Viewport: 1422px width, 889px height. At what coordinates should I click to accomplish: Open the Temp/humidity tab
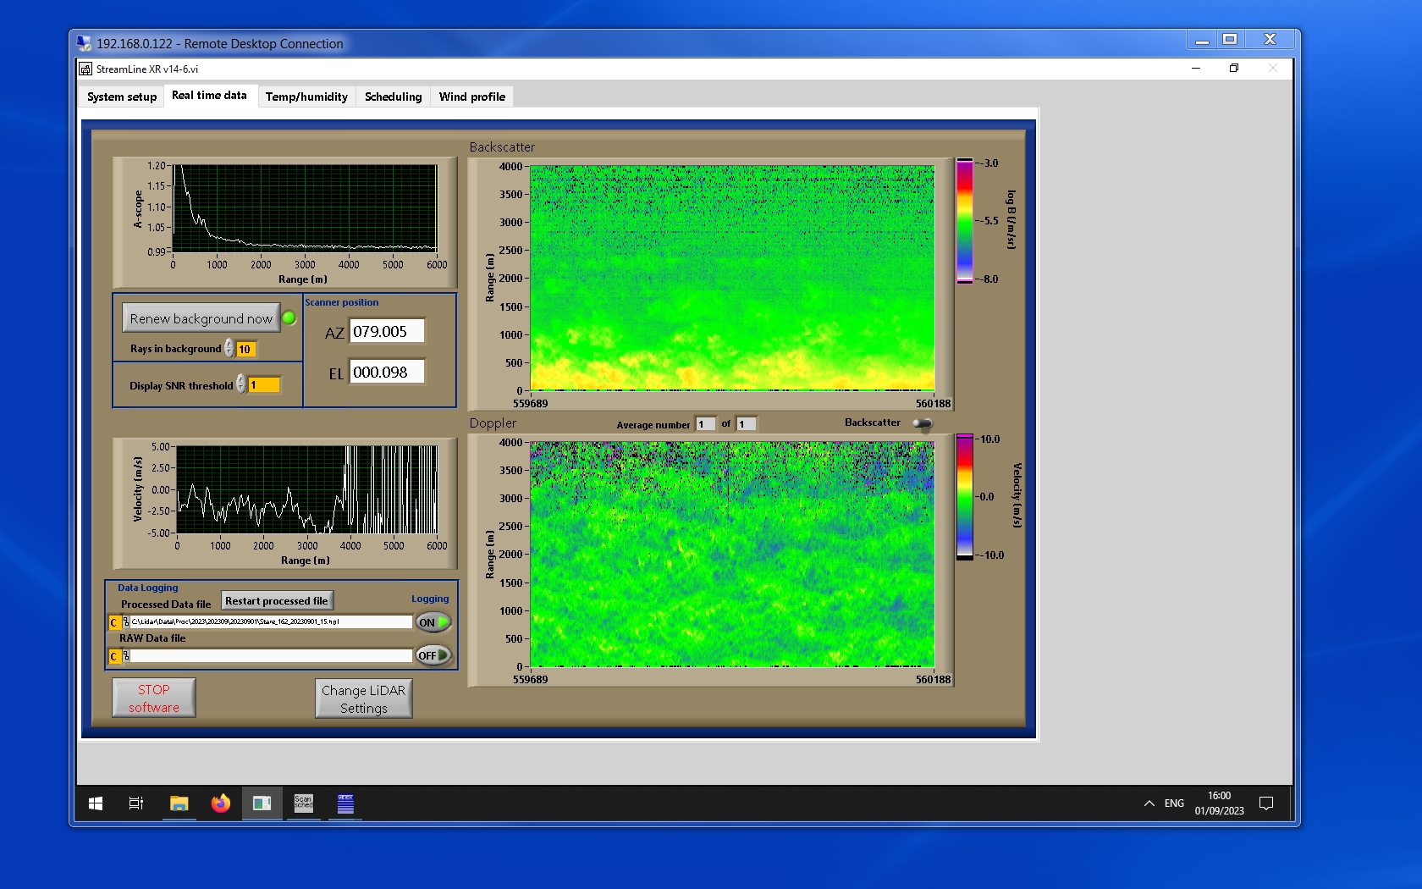click(306, 97)
